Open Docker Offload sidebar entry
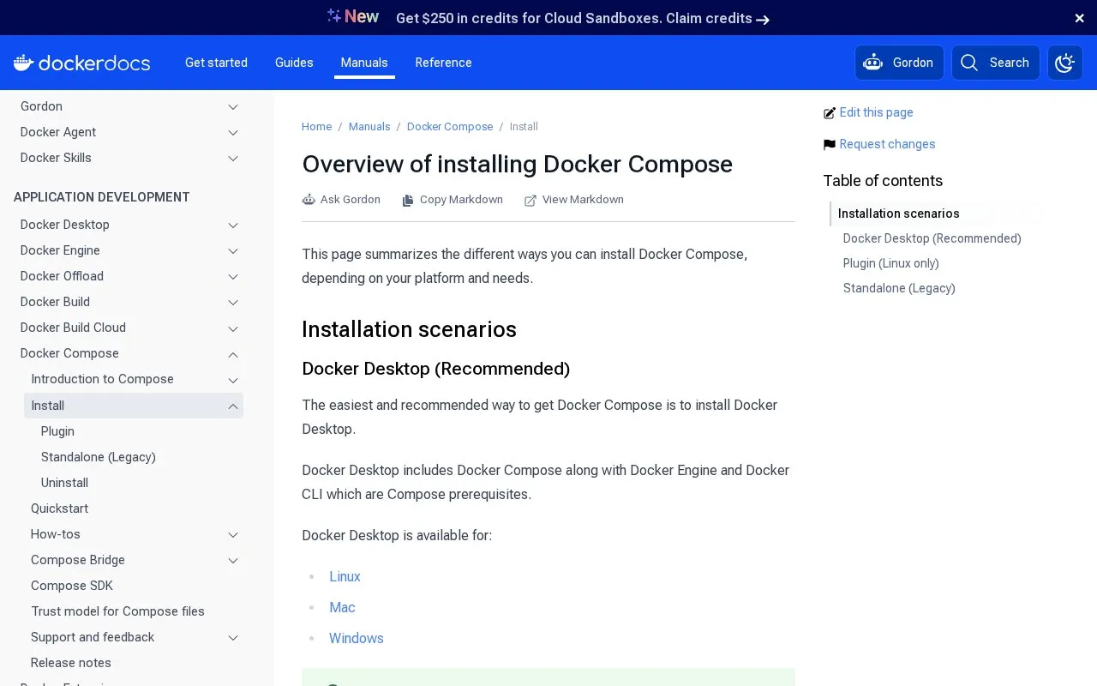This screenshot has width=1097, height=686. coord(62,276)
